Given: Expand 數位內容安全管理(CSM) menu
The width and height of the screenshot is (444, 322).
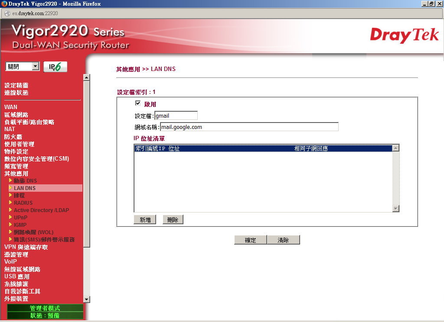Looking at the screenshot, I should click(x=37, y=158).
